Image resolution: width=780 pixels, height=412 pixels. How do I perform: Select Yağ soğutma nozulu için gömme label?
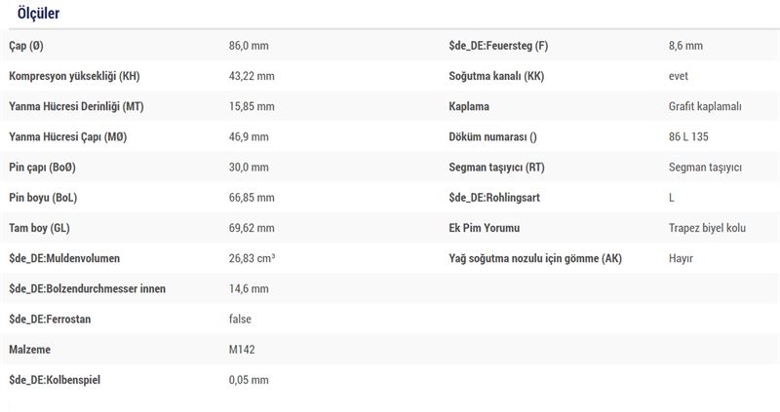[x=535, y=258]
